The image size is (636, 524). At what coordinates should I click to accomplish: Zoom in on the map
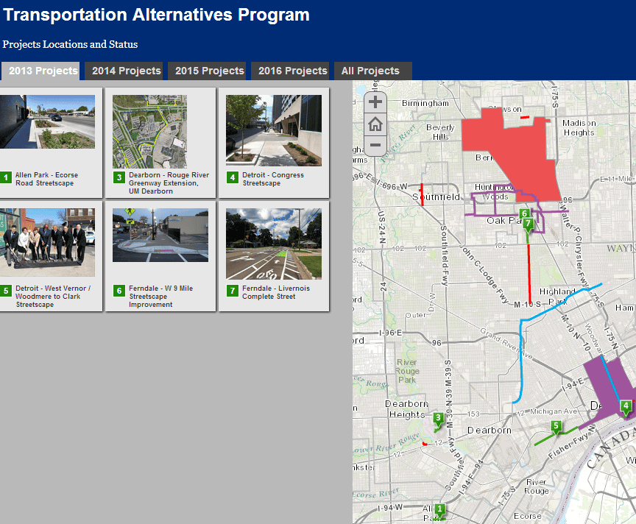coord(375,102)
